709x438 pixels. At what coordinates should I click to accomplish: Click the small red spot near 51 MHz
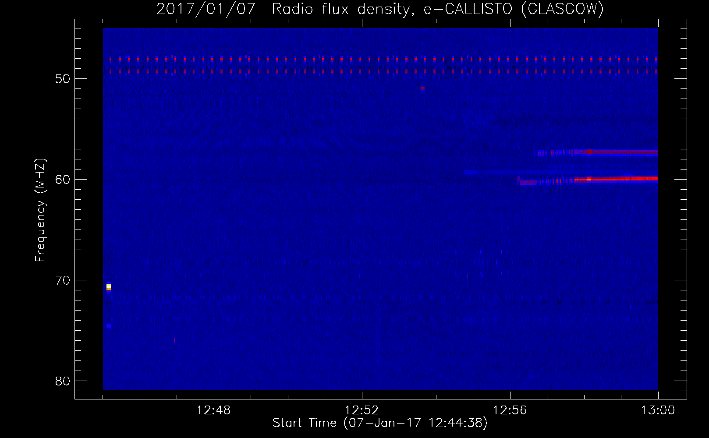422,88
